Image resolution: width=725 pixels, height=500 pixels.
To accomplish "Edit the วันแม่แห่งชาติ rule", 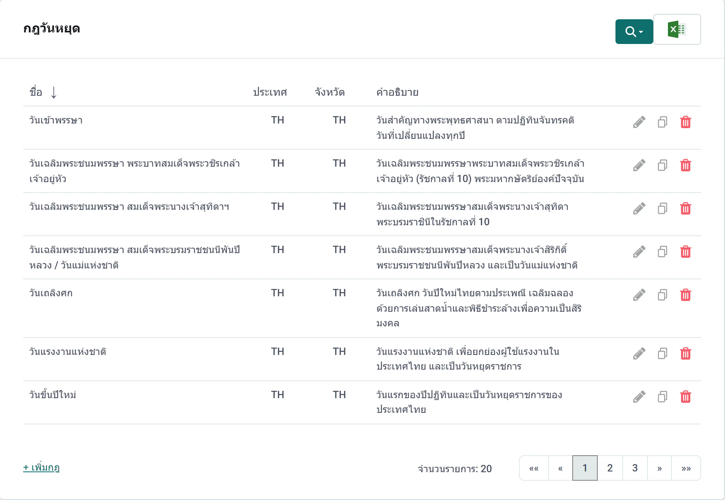I will coord(639,252).
